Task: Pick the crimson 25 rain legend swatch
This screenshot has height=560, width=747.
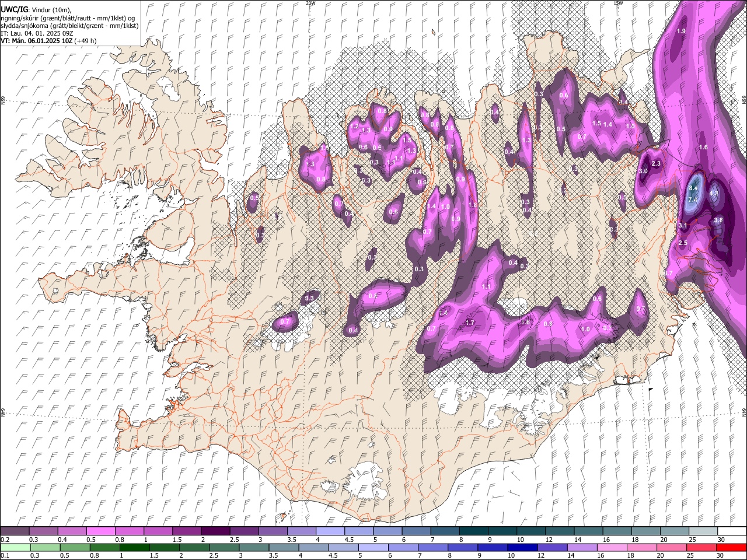Action: click(701, 547)
